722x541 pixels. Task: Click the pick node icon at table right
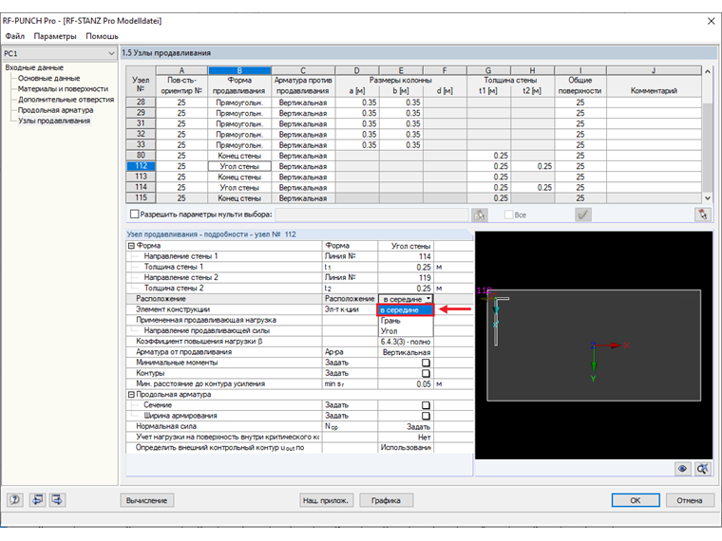pyautogui.click(x=703, y=215)
